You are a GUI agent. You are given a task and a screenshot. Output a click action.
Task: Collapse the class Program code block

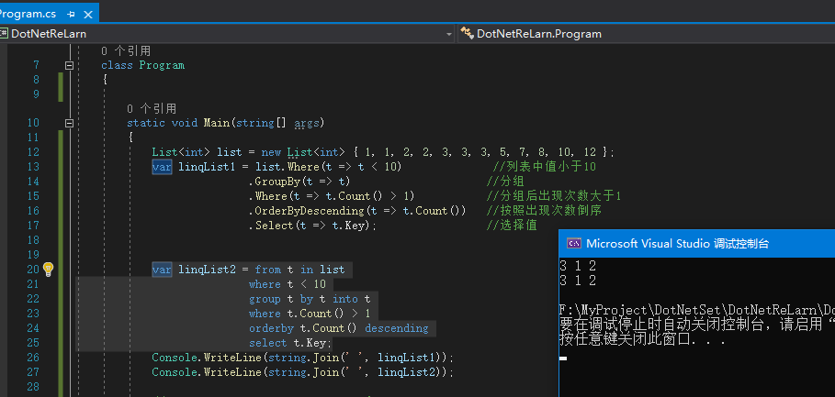pyautogui.click(x=69, y=65)
